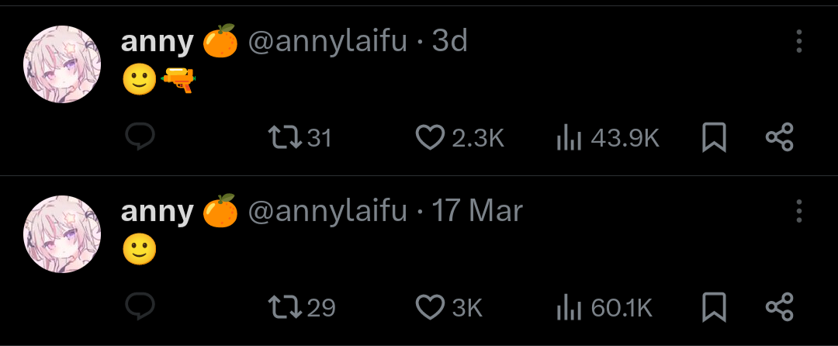Like the tweet with 3K likes
Viewport: 838px width, 346px height.
point(449,307)
